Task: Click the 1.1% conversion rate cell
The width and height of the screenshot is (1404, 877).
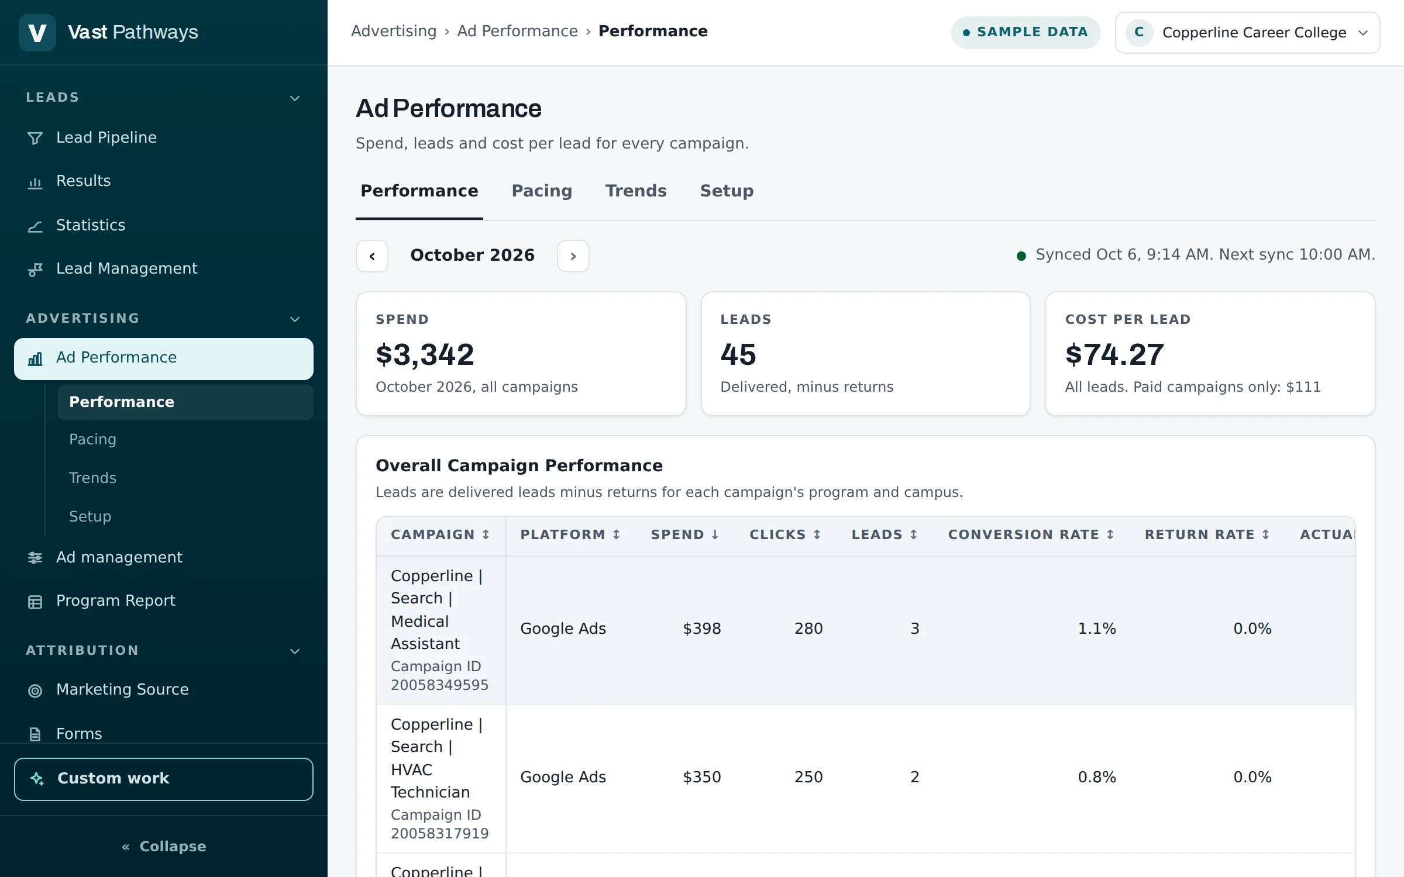Action: pos(1097,629)
